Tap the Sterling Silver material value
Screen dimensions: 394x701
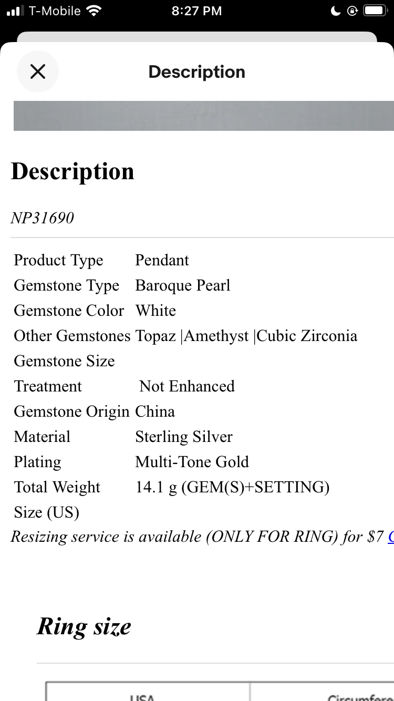pyautogui.click(x=184, y=437)
